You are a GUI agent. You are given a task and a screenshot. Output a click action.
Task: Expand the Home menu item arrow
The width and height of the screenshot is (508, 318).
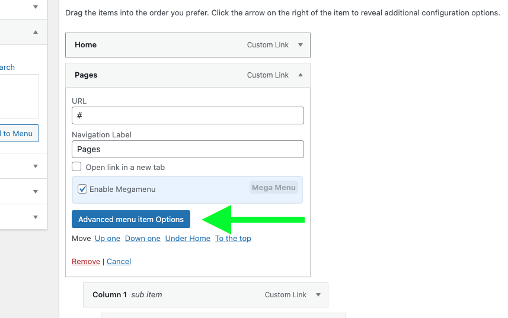coord(301,45)
